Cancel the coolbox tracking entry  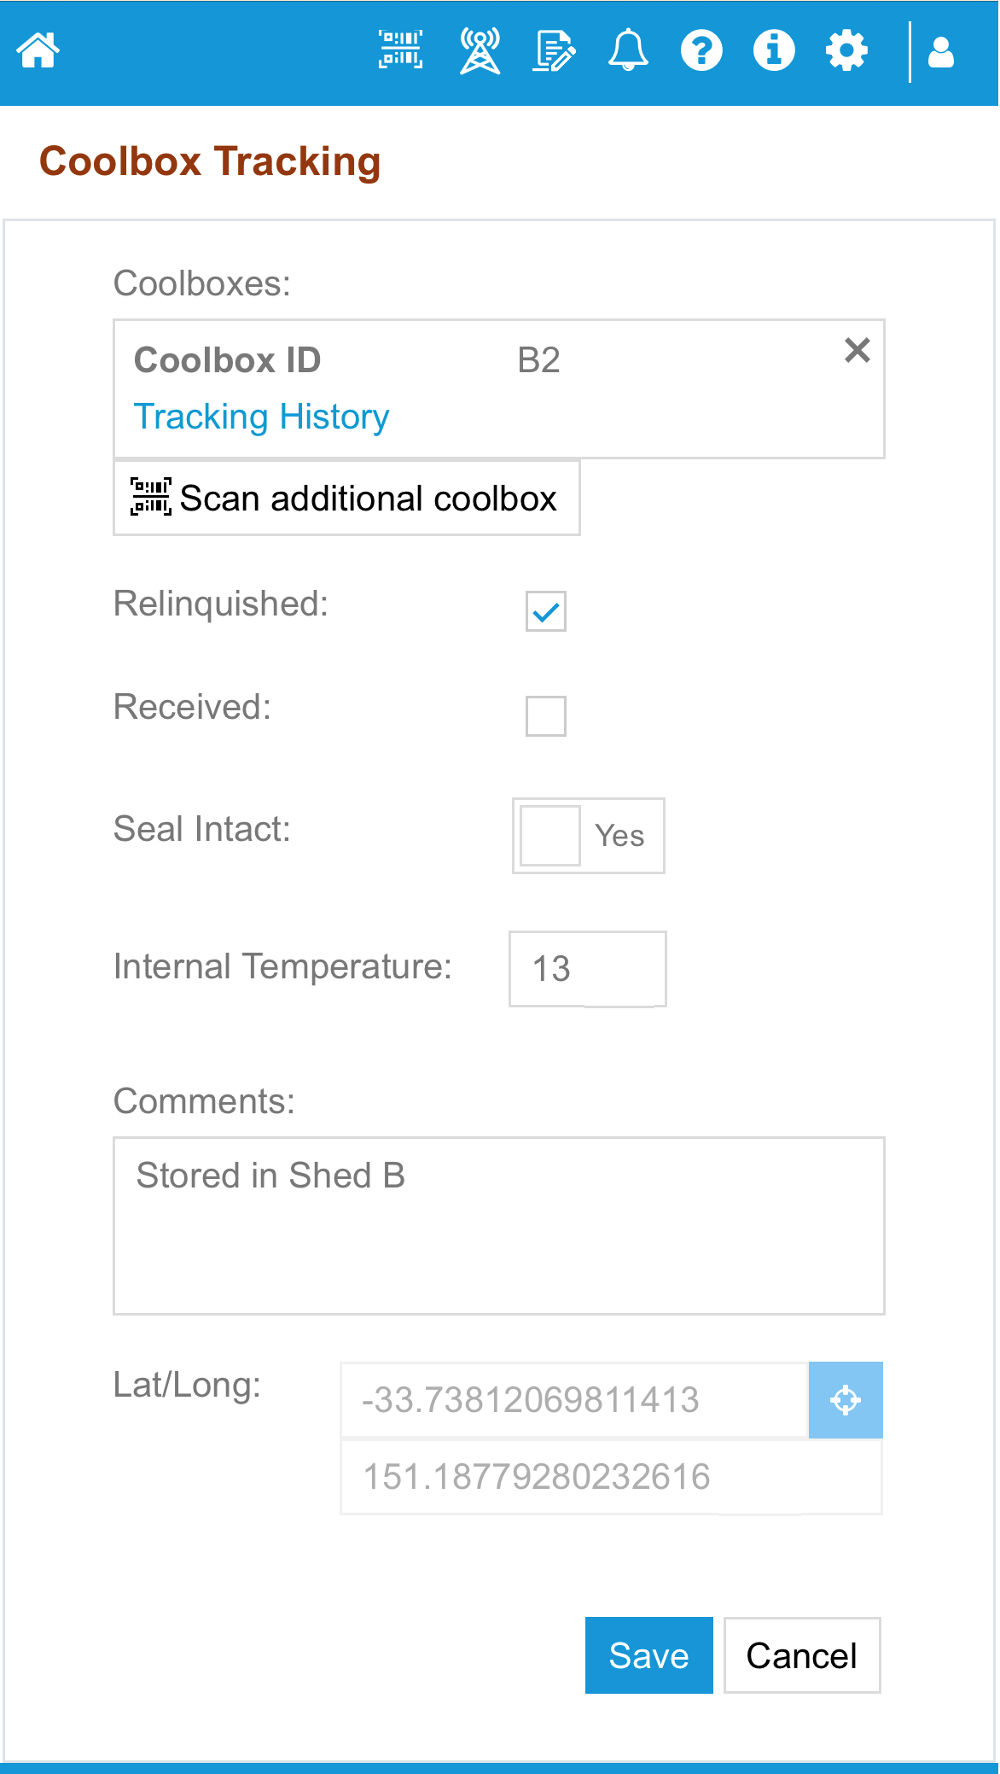[800, 1654]
